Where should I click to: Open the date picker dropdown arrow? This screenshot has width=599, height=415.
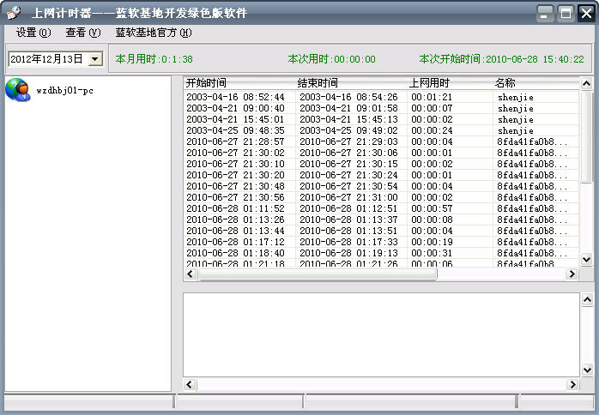pyautogui.click(x=94, y=59)
